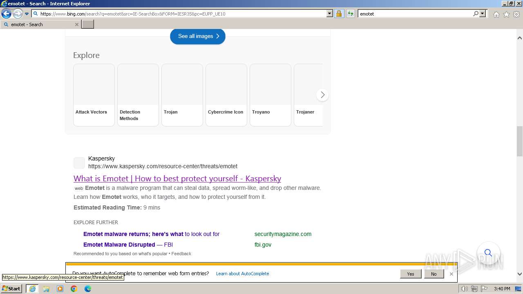This screenshot has height=294, width=523.
Task: Open a new tab button
Action: click(x=88, y=24)
